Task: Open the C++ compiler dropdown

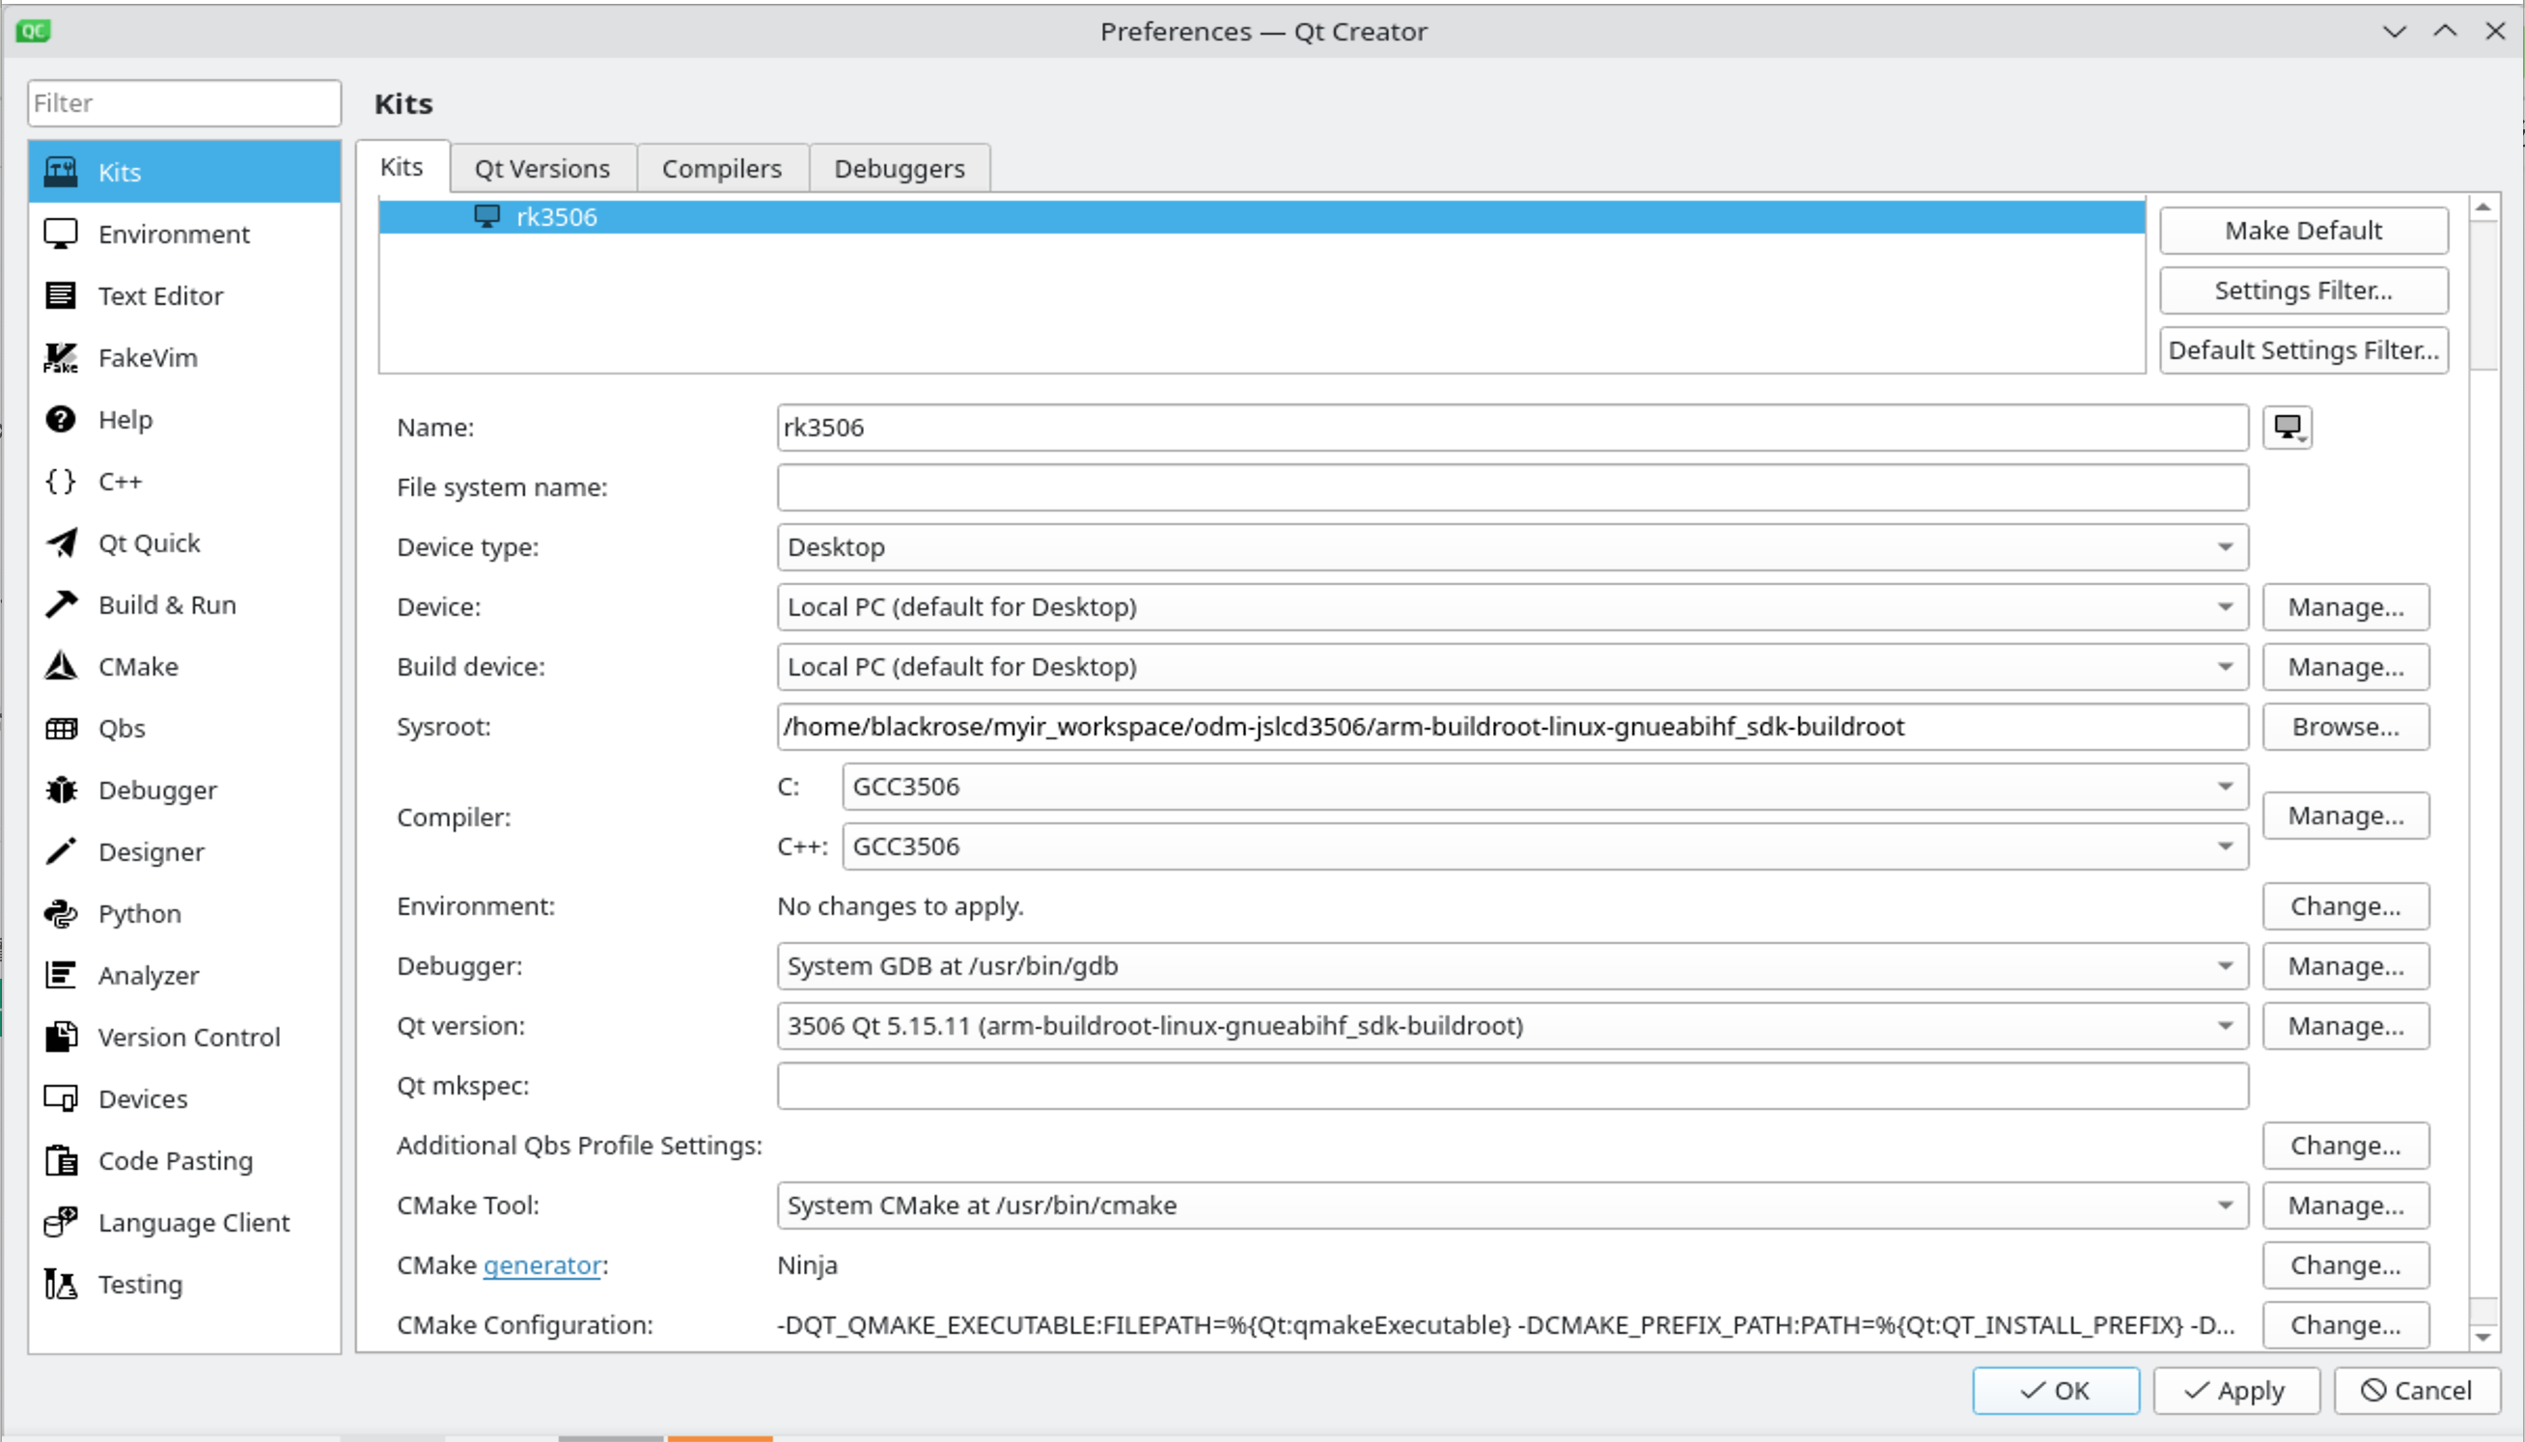Action: pos(1544,846)
